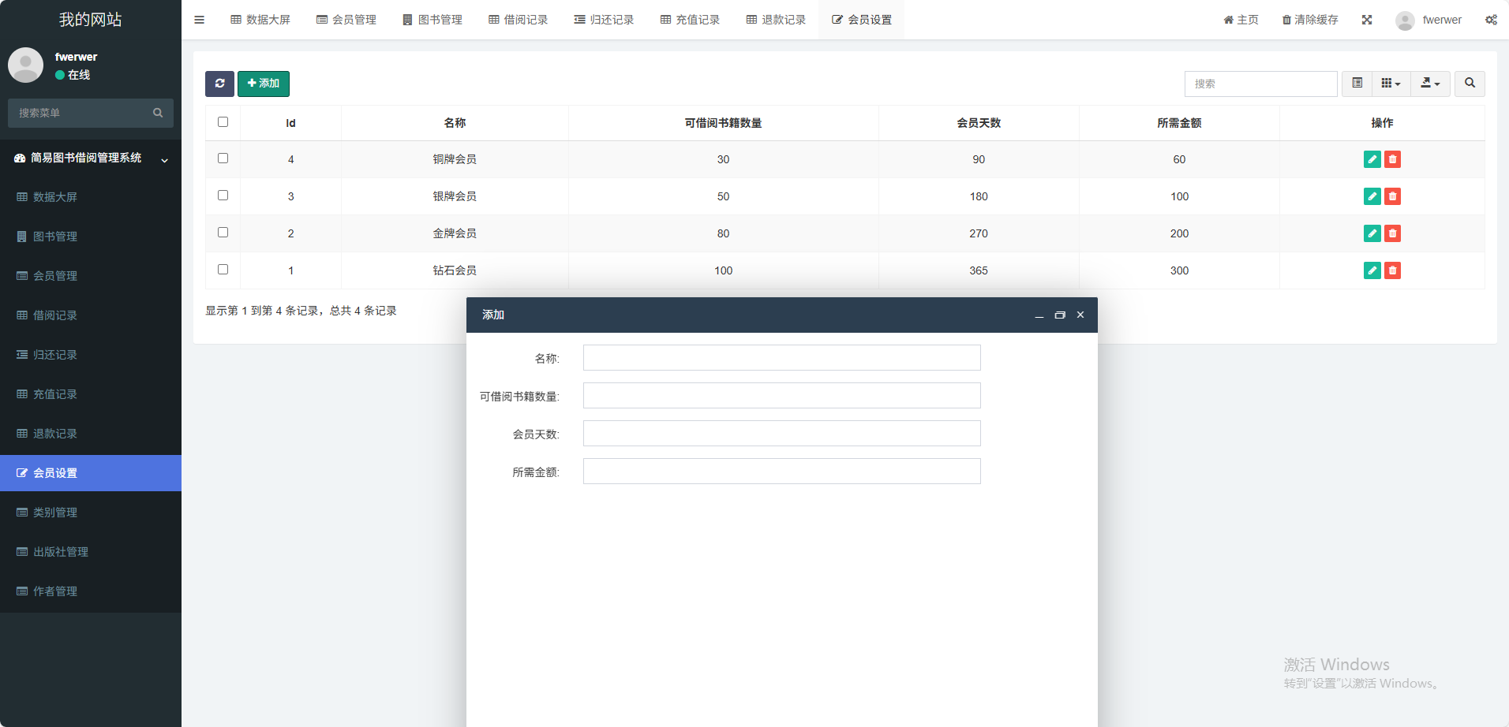1509x727 pixels.
Task: Click the delete icon for 银牌会员 row
Action: tap(1392, 196)
